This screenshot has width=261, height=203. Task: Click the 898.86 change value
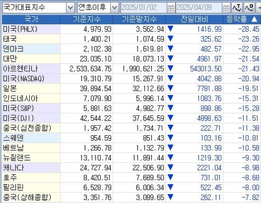click(211, 109)
